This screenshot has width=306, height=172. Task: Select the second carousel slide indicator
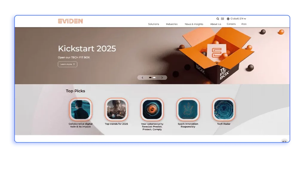tap(154, 78)
